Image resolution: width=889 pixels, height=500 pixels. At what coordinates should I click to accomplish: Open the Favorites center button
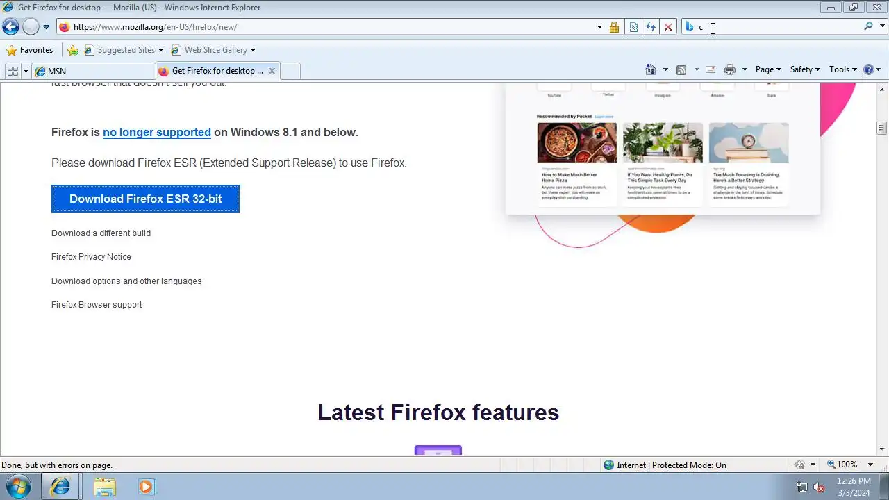click(x=30, y=50)
